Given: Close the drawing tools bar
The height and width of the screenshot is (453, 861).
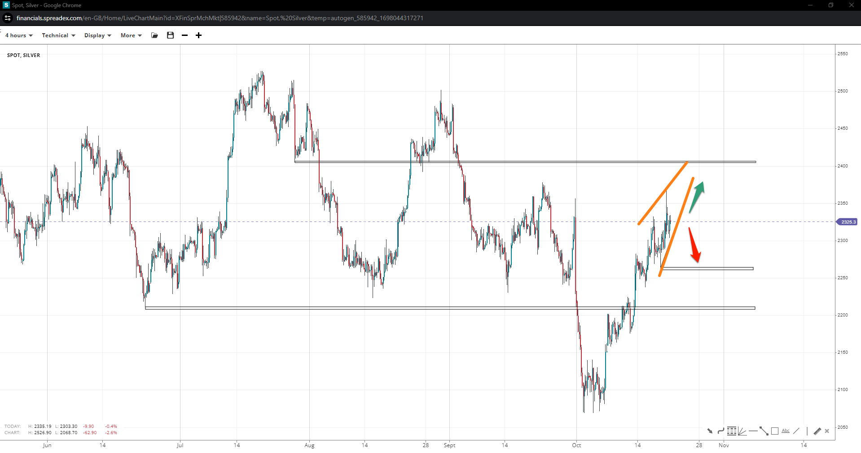Looking at the screenshot, I should click(827, 431).
